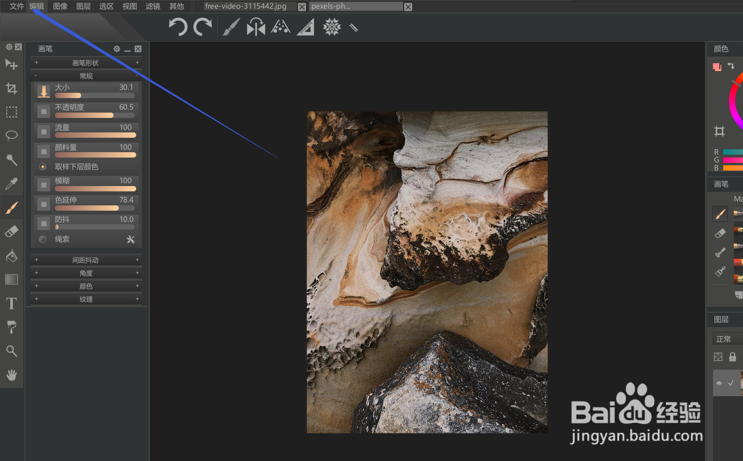Select brush category in right 画笔 panel
This screenshot has width=743, height=461.
point(720,214)
